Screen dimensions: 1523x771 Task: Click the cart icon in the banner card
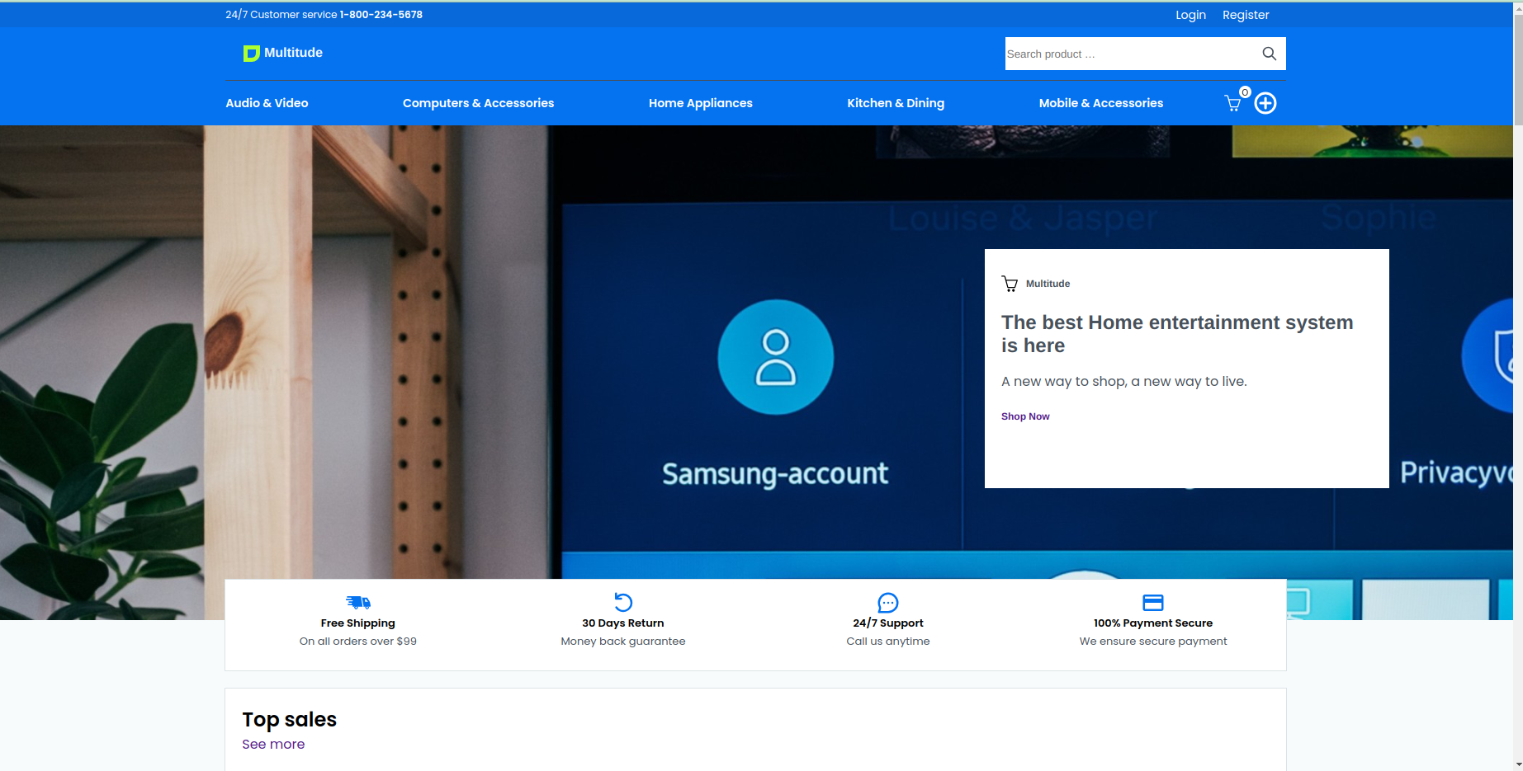[x=1010, y=284]
